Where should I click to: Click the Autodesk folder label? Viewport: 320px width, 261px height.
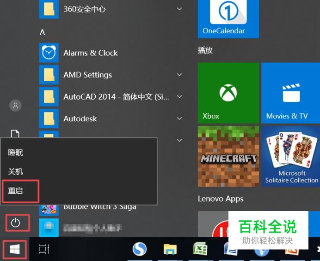(80, 119)
